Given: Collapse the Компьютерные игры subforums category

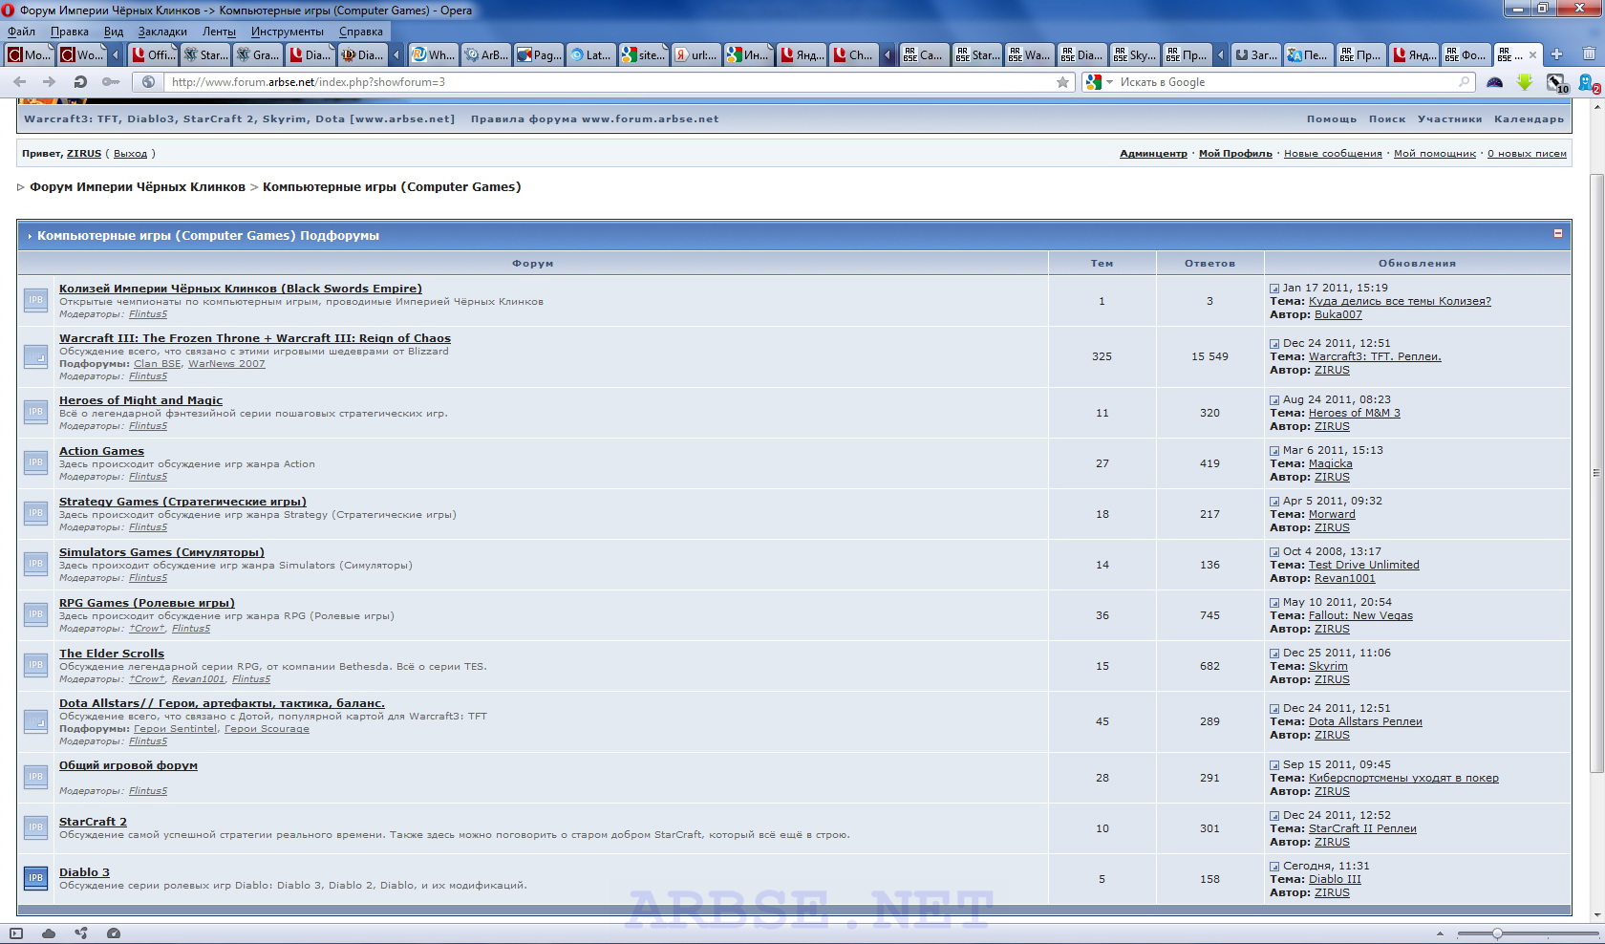Looking at the screenshot, I should (1558, 233).
